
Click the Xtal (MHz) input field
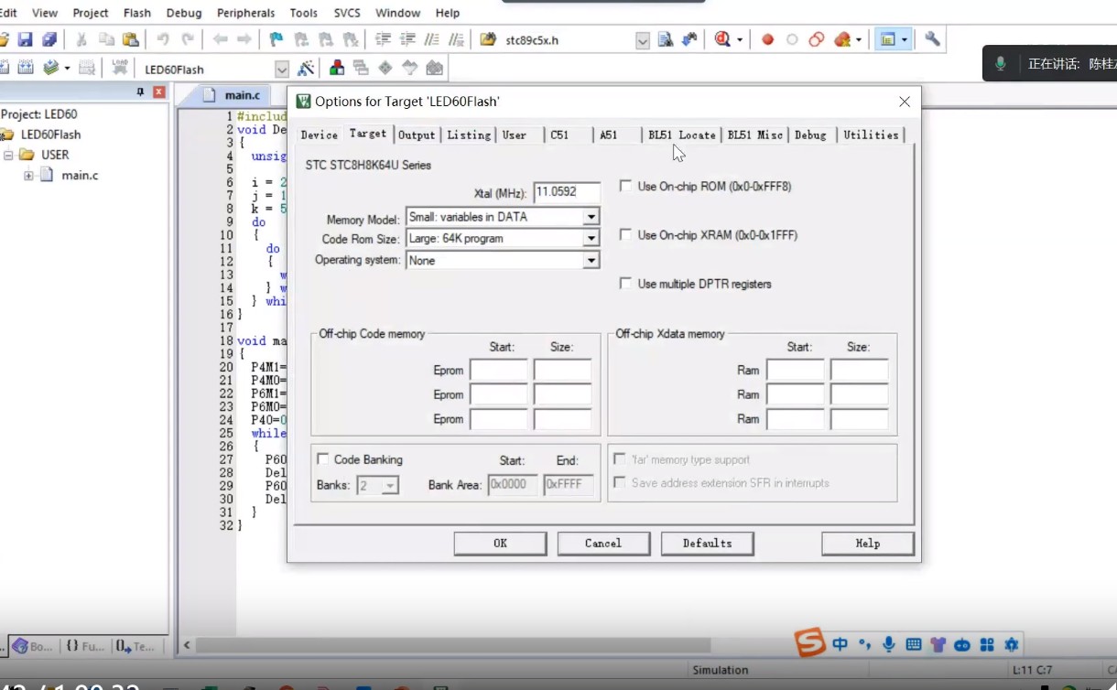click(567, 192)
